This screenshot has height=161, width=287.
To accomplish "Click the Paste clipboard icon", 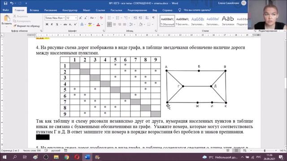I will 7,18.
